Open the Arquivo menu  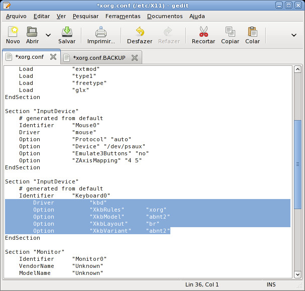pos(16,17)
